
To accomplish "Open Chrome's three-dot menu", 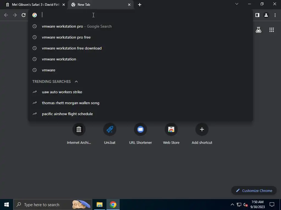I will point(275,15).
